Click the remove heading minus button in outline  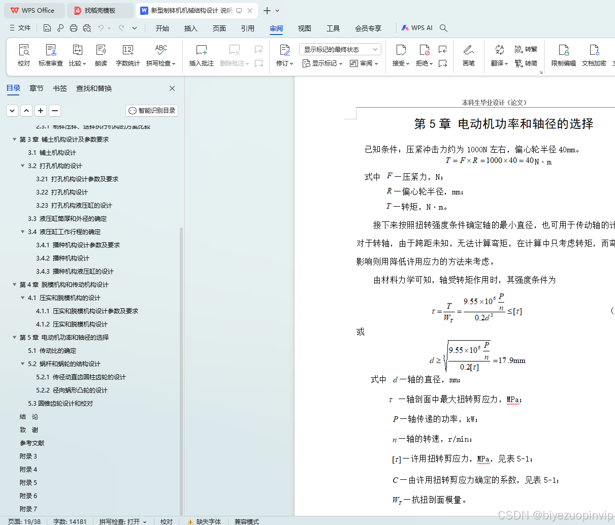click(55, 110)
